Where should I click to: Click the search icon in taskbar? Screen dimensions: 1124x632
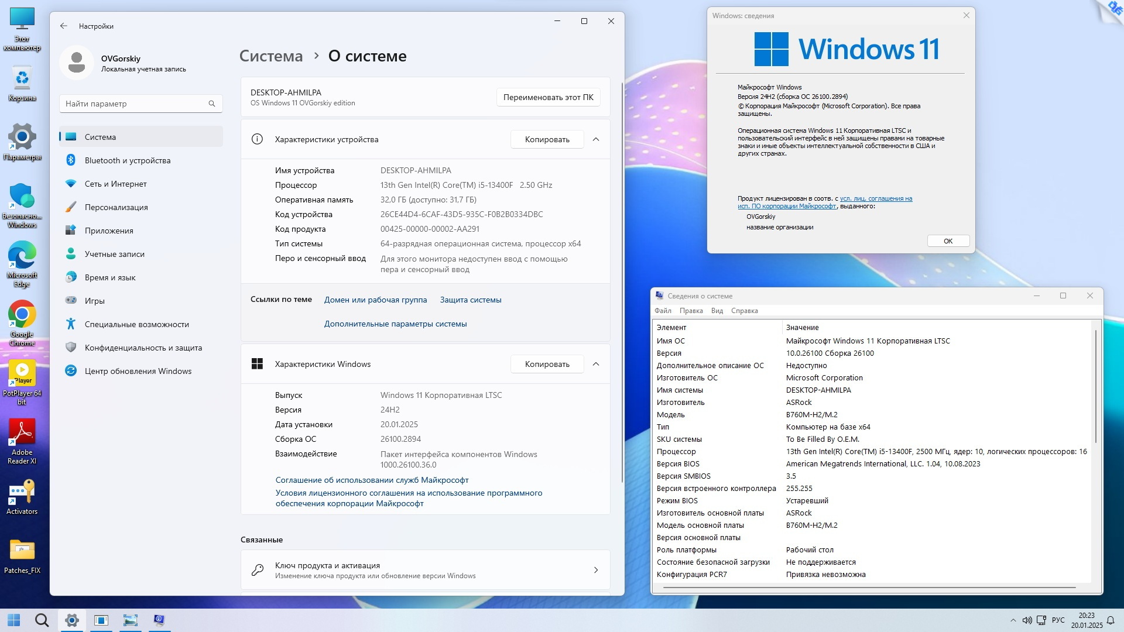click(42, 620)
